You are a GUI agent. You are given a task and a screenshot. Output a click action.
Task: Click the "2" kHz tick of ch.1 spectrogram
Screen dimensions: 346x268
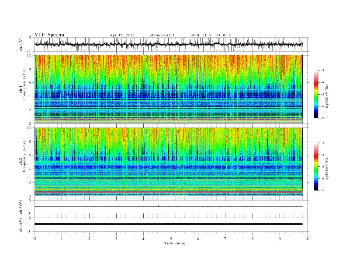(31, 110)
